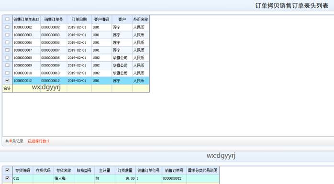
Task: Check the box for order 1000000002
Action: (x=8, y=27)
